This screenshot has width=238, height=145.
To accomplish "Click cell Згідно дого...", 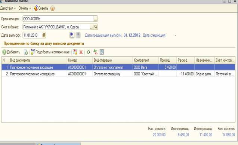I will pyautogui.click(x=205, y=74).
